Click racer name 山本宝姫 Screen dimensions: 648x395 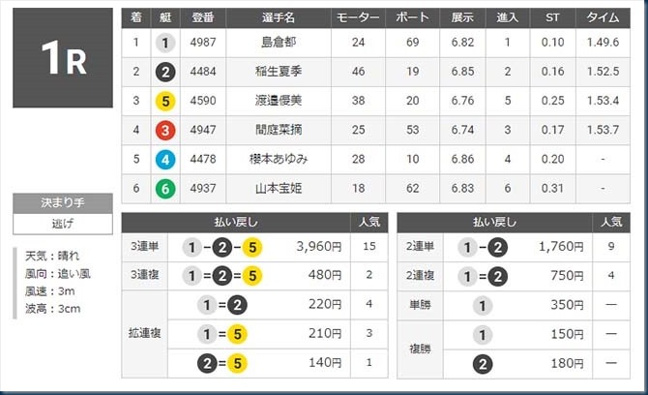(279, 188)
